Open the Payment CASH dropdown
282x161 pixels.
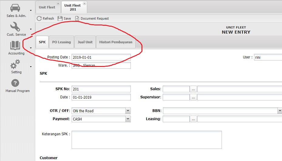click(x=128, y=119)
